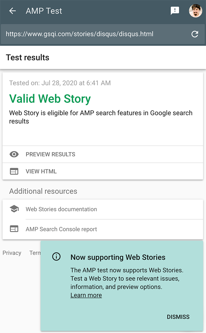Viewport: 206px width, 333px height.
Task: Dismiss the Web Stories notification
Action: click(178, 317)
